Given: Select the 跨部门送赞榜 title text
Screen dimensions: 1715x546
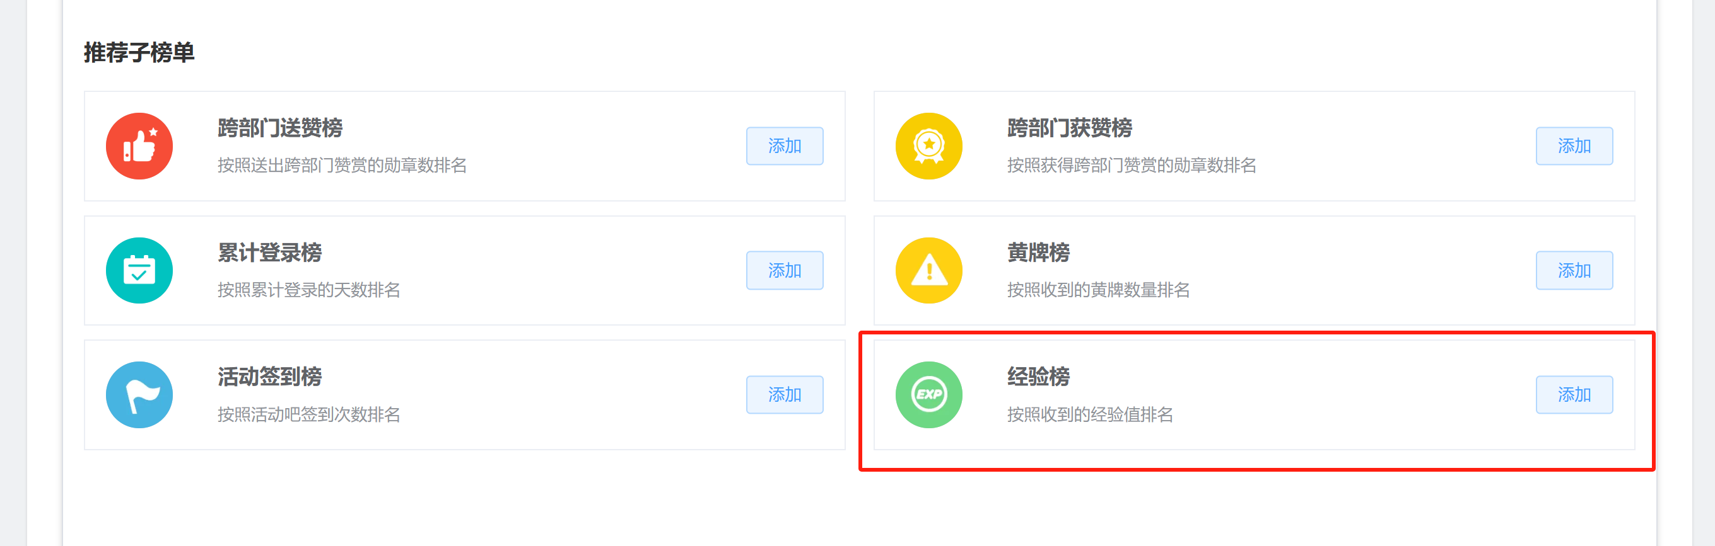Looking at the screenshot, I should click(x=279, y=128).
